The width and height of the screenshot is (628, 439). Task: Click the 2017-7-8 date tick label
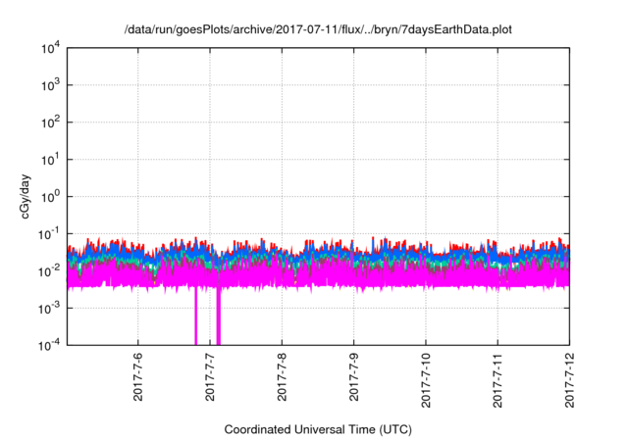[x=282, y=376]
